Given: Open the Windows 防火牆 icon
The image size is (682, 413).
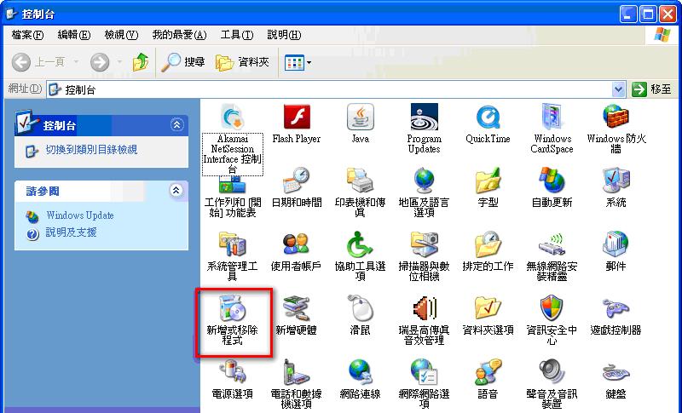Looking at the screenshot, I should pos(616,117).
